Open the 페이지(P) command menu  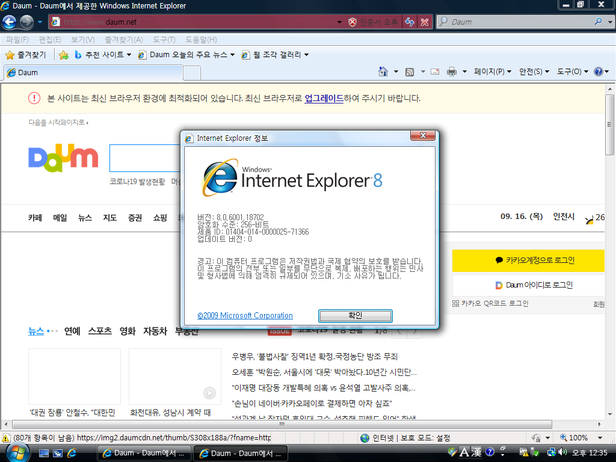coord(493,72)
